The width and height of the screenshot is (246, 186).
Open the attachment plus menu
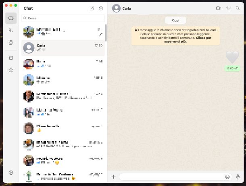tap(113, 177)
